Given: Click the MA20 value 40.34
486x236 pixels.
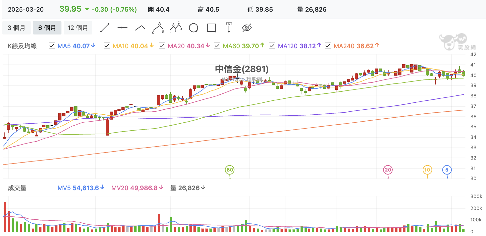Looking at the screenshot, I should (195, 46).
